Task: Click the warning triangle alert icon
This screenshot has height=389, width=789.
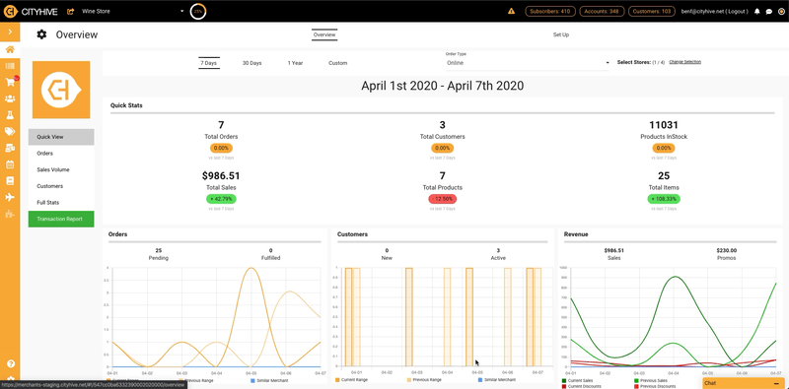Action: [x=511, y=11]
